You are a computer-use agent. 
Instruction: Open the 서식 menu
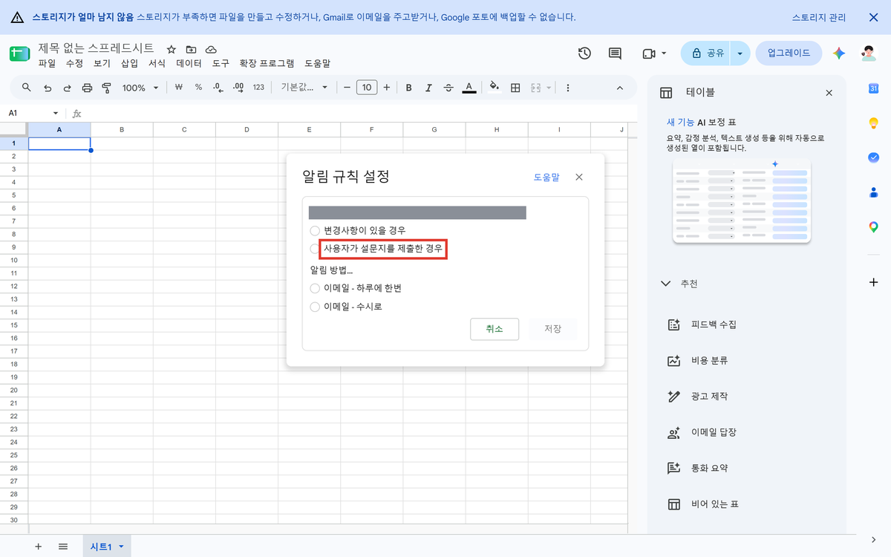tap(157, 64)
